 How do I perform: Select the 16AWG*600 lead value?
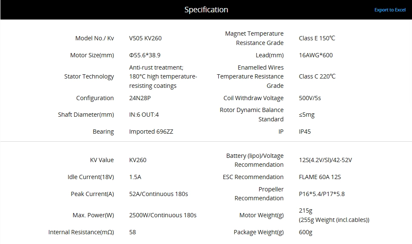point(316,55)
